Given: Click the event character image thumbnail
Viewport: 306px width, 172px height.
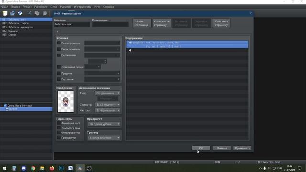Looking at the screenshot, I should click(66, 102).
